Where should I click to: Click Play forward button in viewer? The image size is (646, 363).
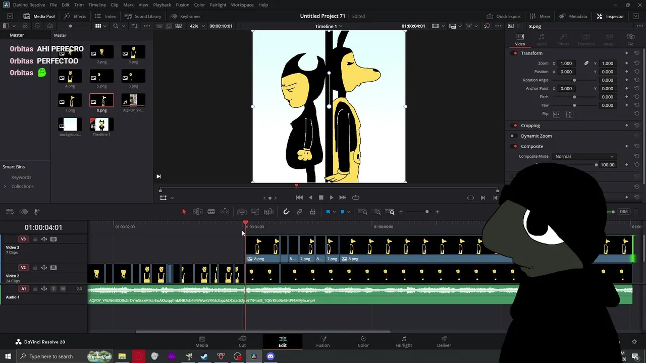332,198
